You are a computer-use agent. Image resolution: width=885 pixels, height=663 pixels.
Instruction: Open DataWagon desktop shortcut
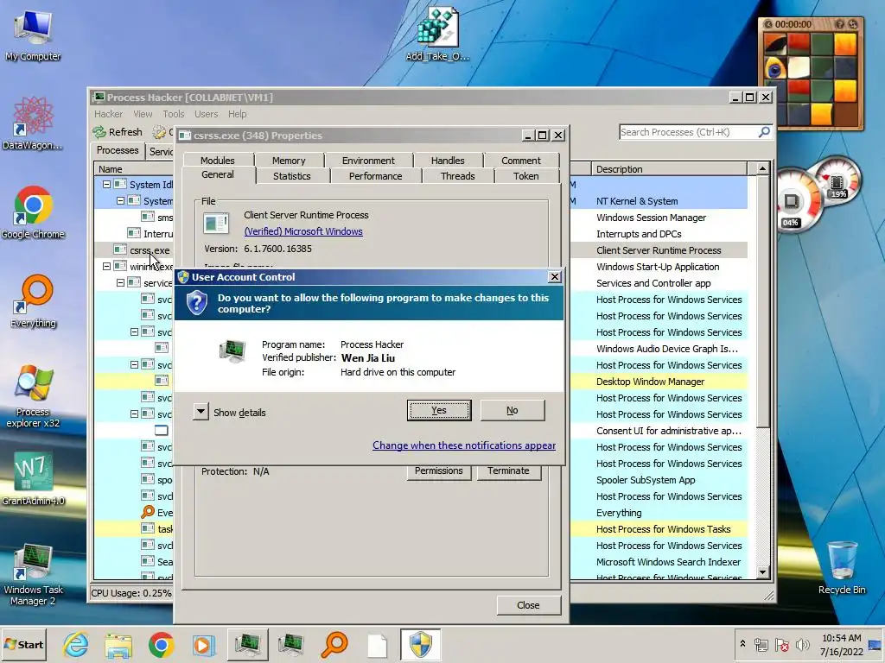[x=33, y=123]
